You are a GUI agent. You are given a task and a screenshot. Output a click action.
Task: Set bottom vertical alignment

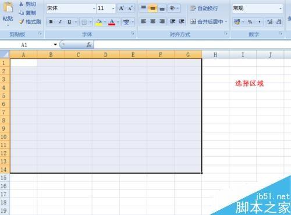(162, 8)
